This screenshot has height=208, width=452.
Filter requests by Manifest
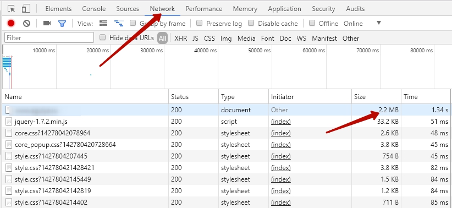324,38
